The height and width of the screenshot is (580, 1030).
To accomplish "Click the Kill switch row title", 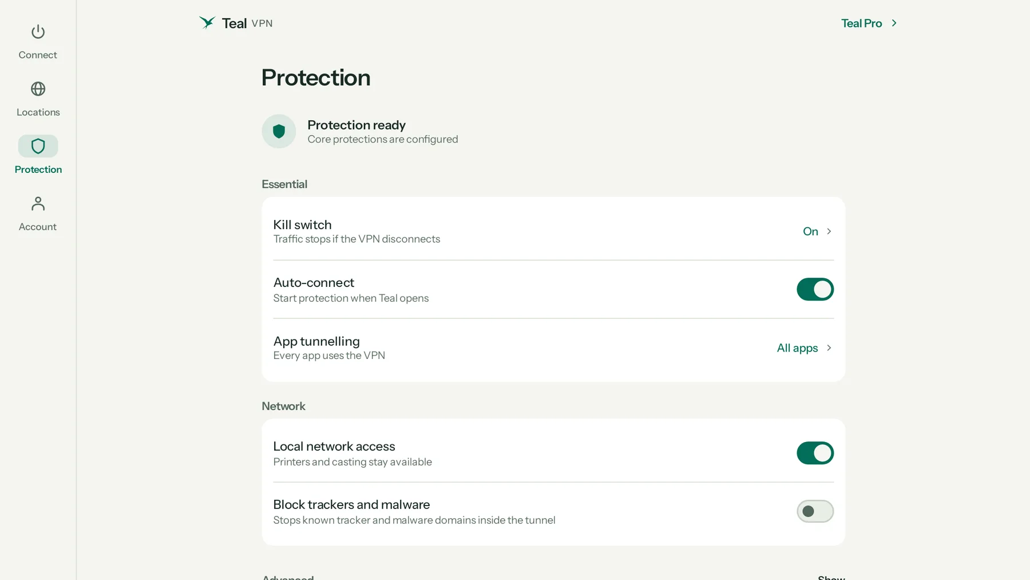I will coord(302,224).
